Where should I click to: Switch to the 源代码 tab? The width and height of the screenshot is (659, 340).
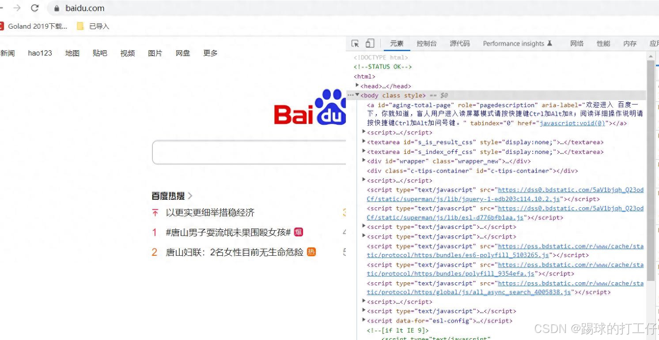click(460, 43)
